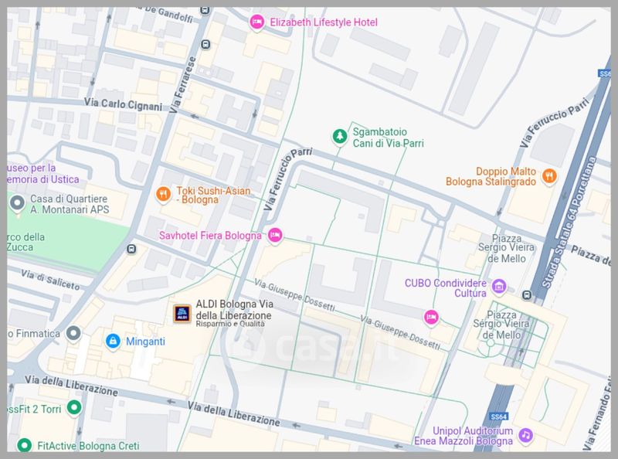
Task: Select the Sgambatoio Cani di Via Parri park marker
Action: [x=339, y=137]
